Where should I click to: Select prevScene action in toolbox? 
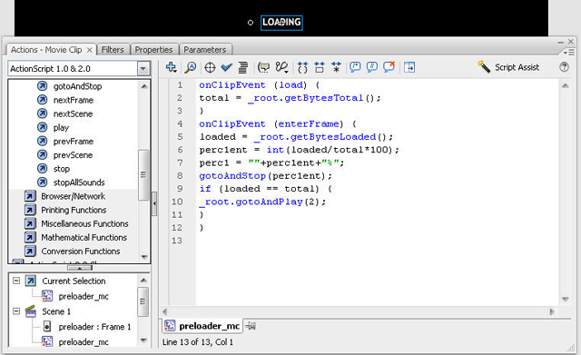click(73, 155)
